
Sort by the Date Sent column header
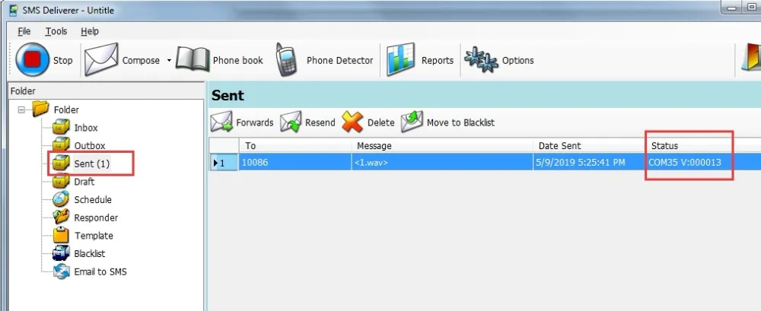[x=590, y=145]
